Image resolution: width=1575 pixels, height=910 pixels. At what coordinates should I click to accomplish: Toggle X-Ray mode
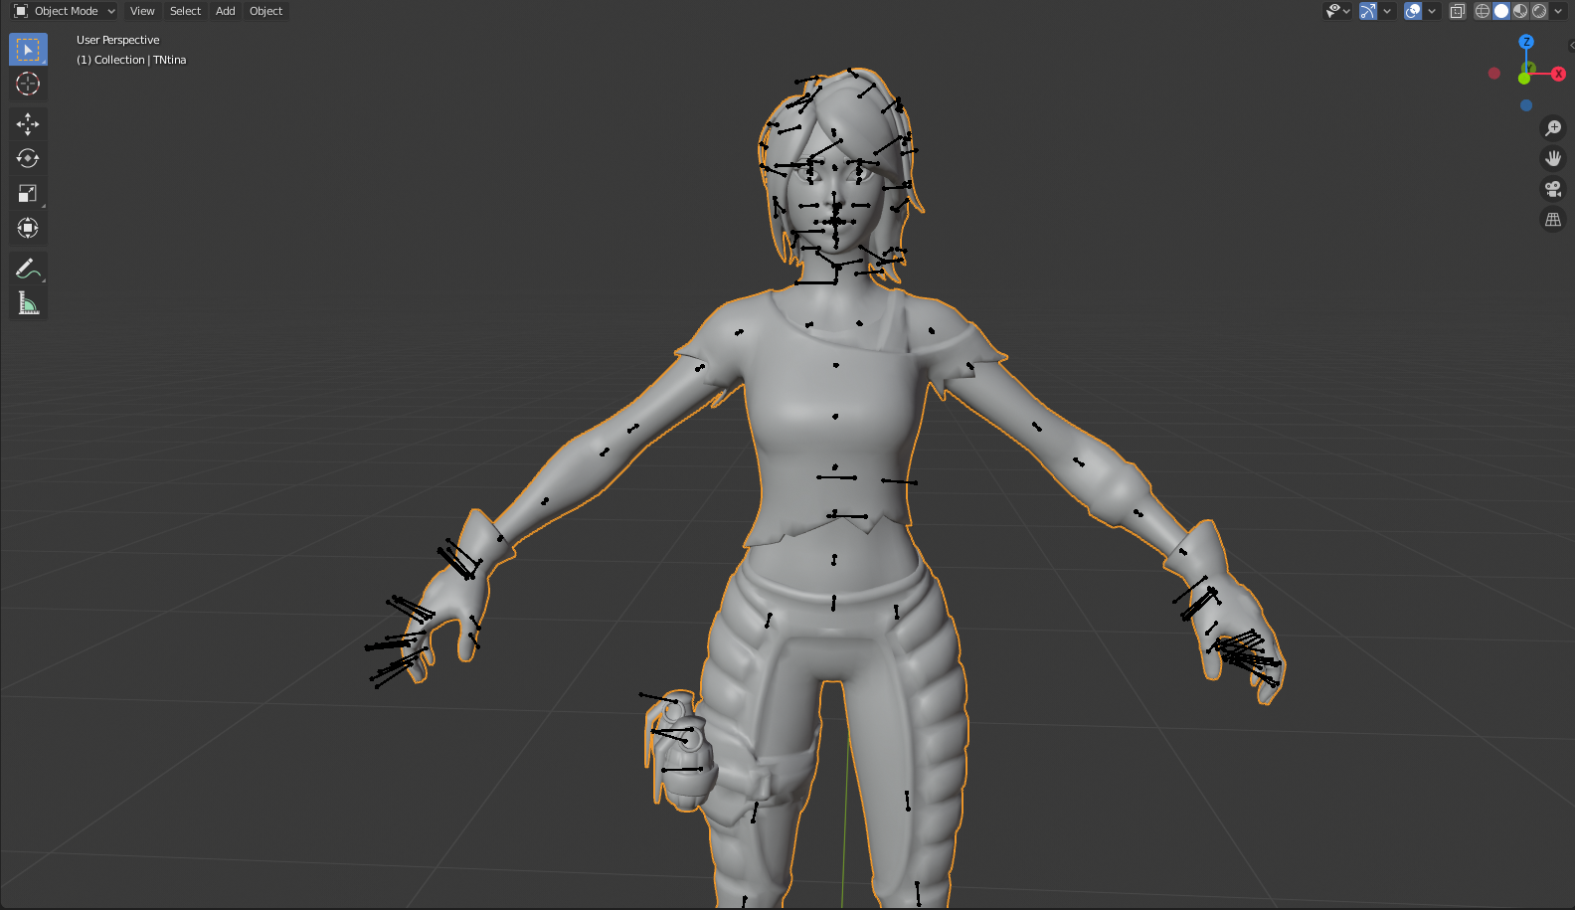pyautogui.click(x=1458, y=11)
